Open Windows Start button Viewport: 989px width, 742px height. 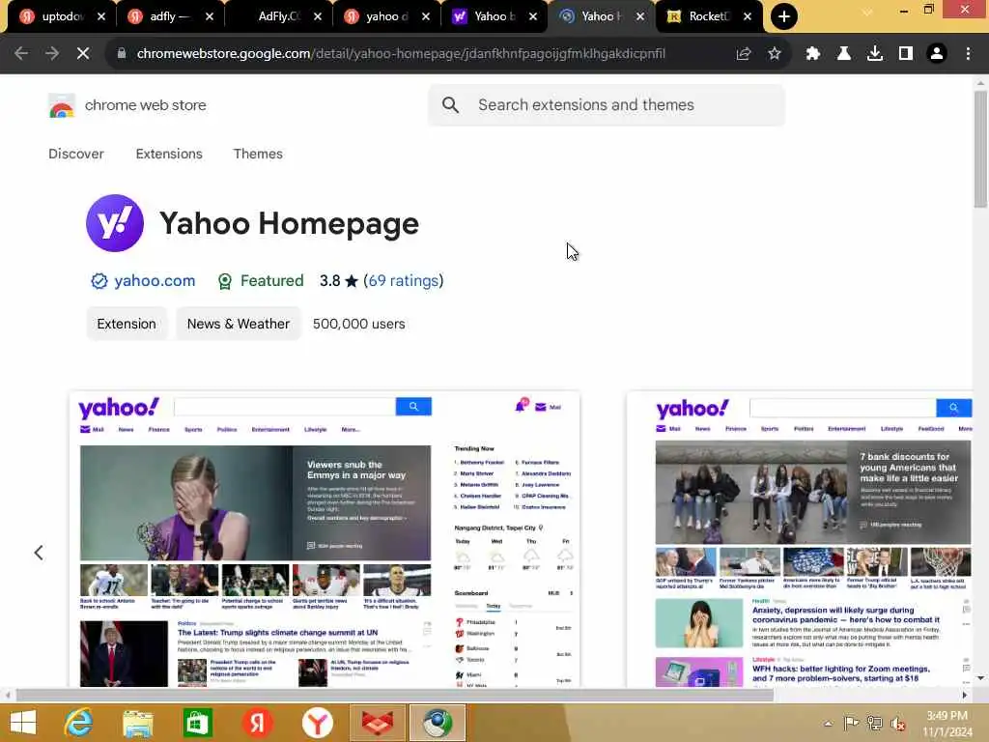[x=23, y=723]
